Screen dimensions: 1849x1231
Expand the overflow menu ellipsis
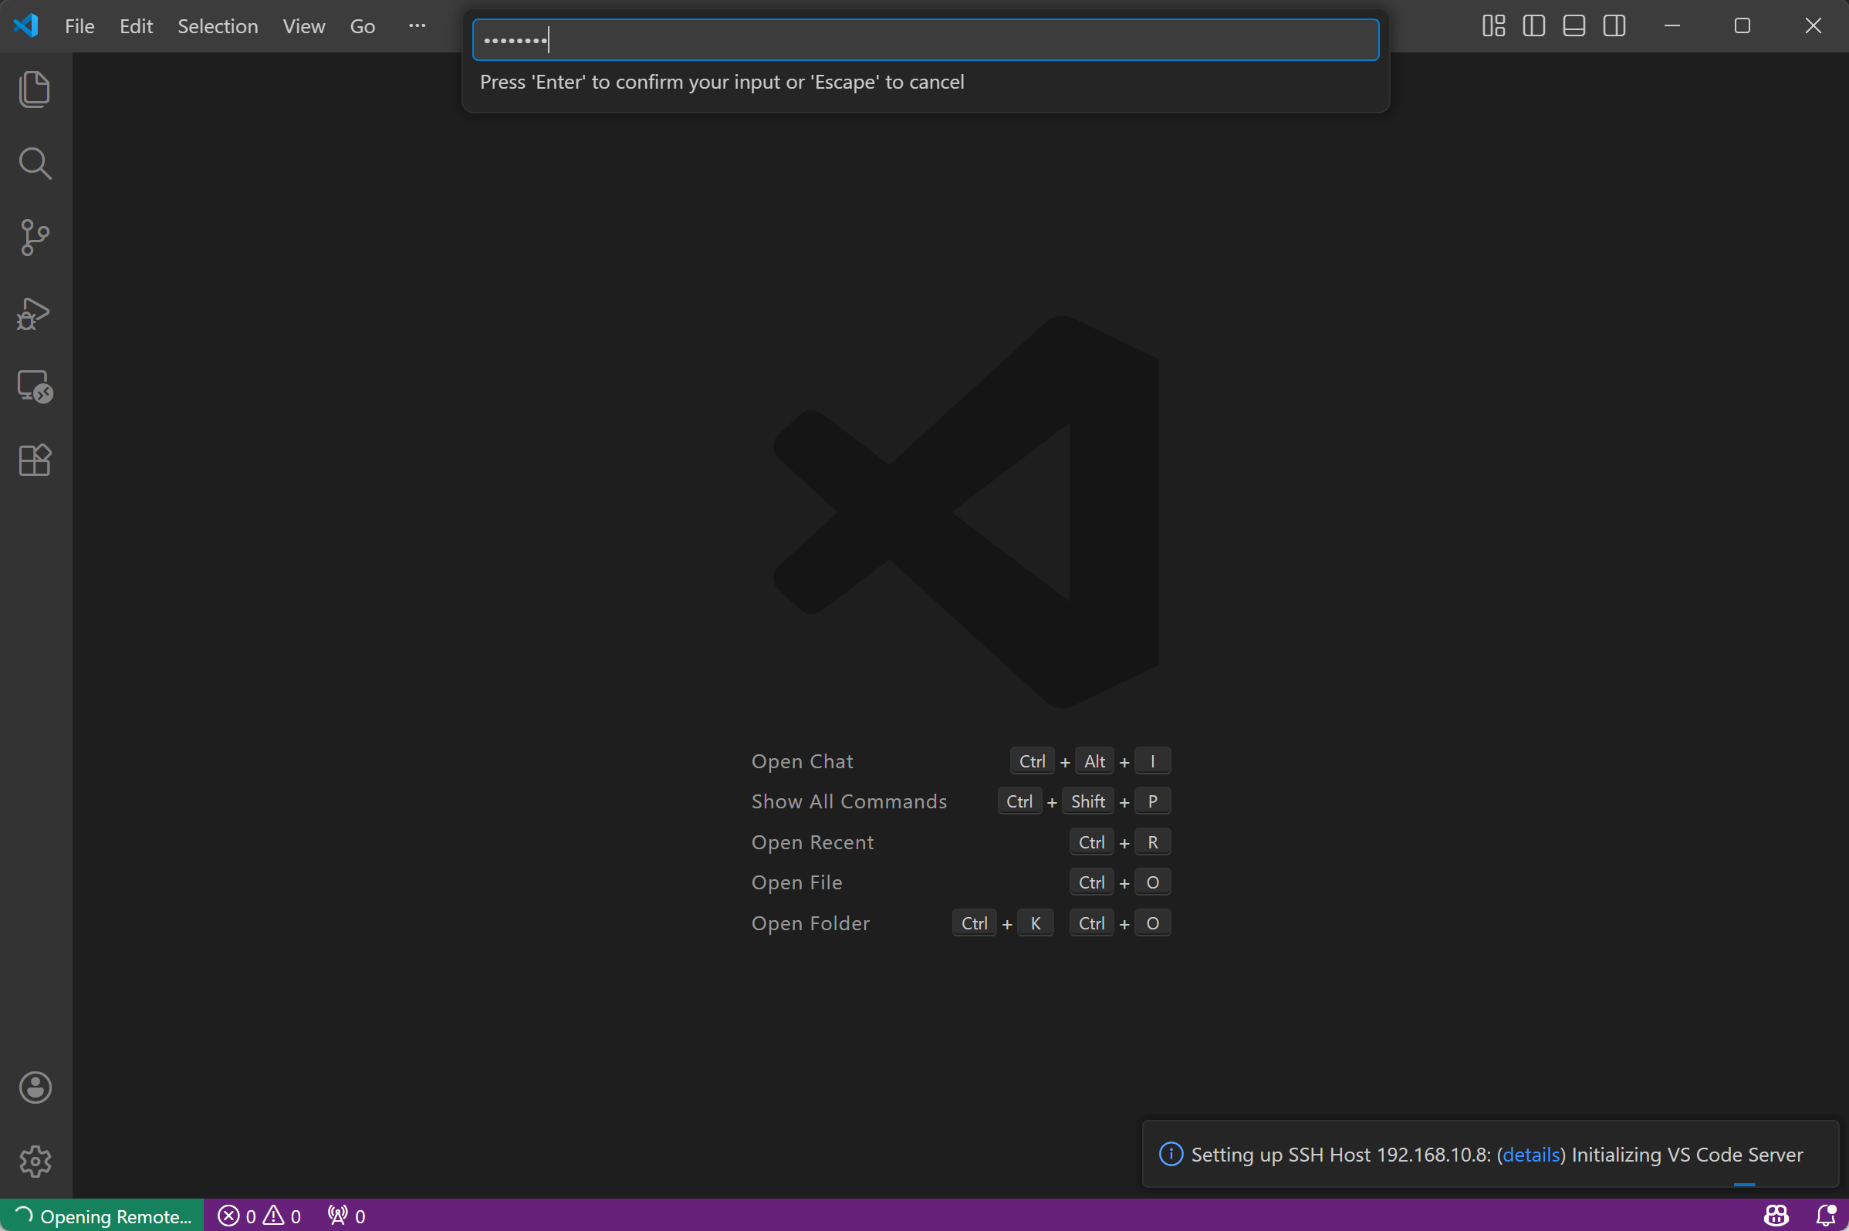pyautogui.click(x=417, y=26)
